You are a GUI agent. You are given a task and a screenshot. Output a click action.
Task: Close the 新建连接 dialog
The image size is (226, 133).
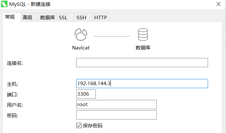point(218,4)
